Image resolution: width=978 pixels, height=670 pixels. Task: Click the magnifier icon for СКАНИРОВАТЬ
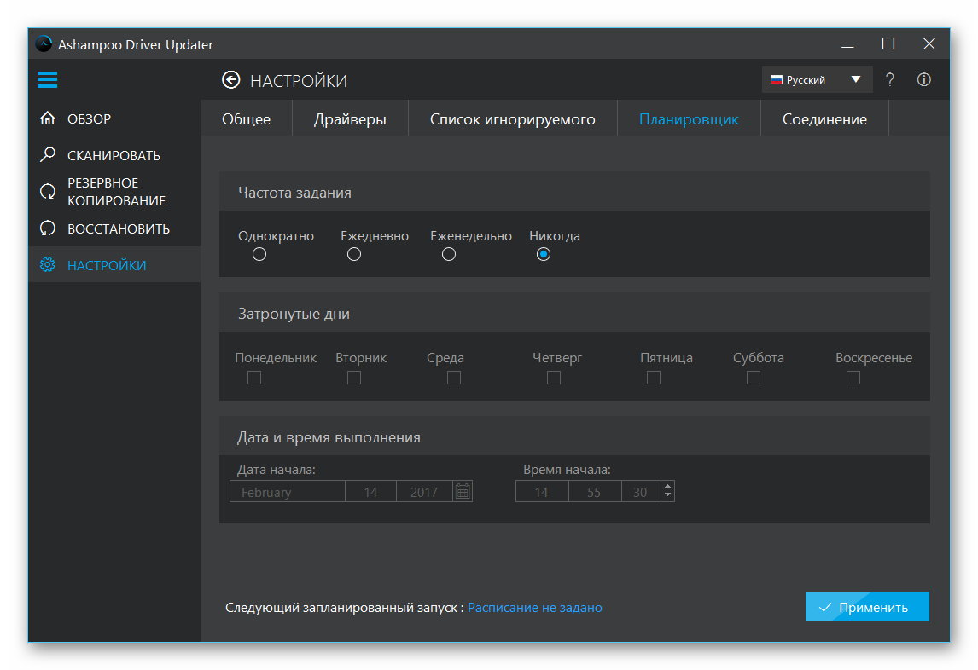[48, 154]
